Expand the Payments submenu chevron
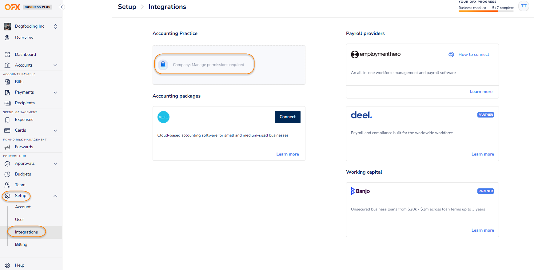The image size is (534, 270). (55, 92)
